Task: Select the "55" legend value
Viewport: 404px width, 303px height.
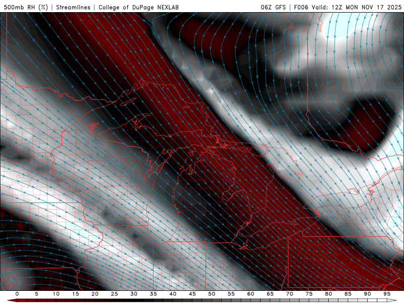Action: 231,294
